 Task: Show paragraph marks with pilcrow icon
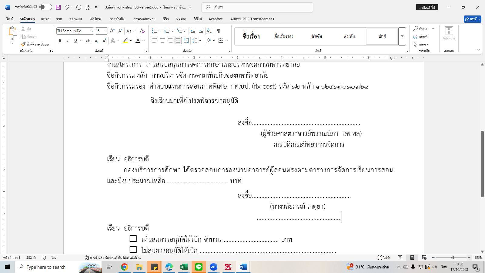coord(218,31)
